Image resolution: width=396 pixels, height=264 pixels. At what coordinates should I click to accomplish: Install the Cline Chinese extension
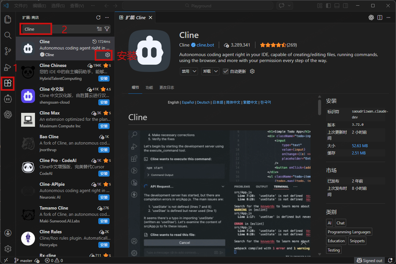[x=104, y=79]
